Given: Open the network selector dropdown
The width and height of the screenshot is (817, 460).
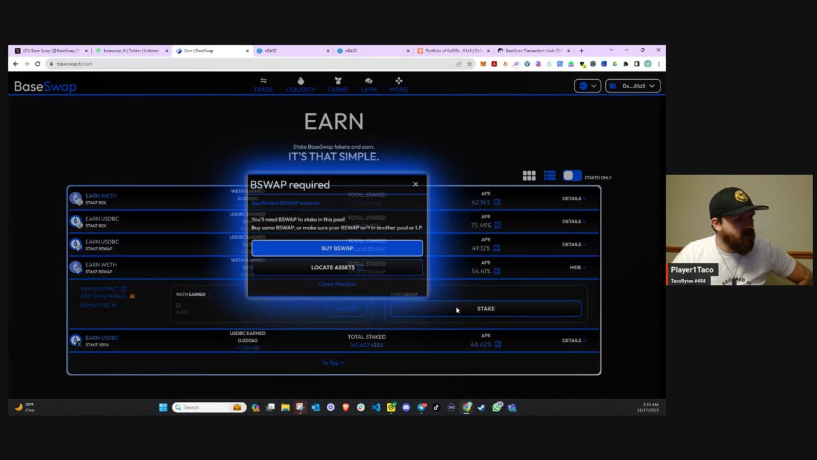Looking at the screenshot, I should tap(587, 86).
